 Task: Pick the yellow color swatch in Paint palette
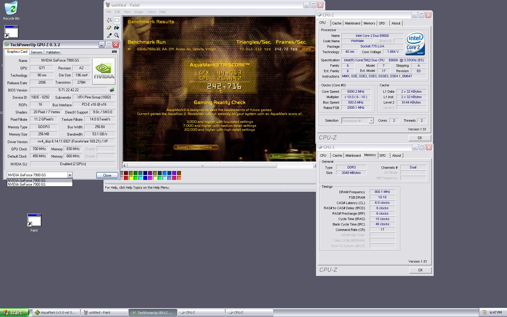coord(131,178)
